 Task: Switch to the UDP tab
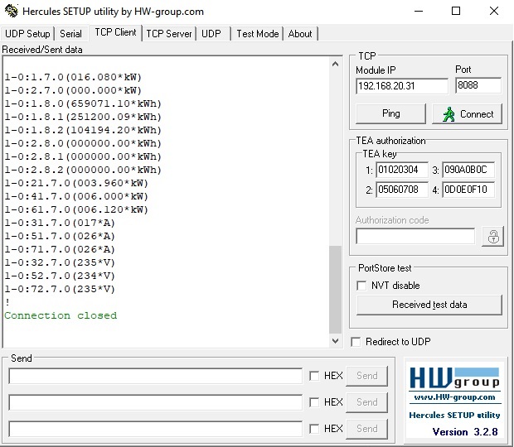(211, 34)
